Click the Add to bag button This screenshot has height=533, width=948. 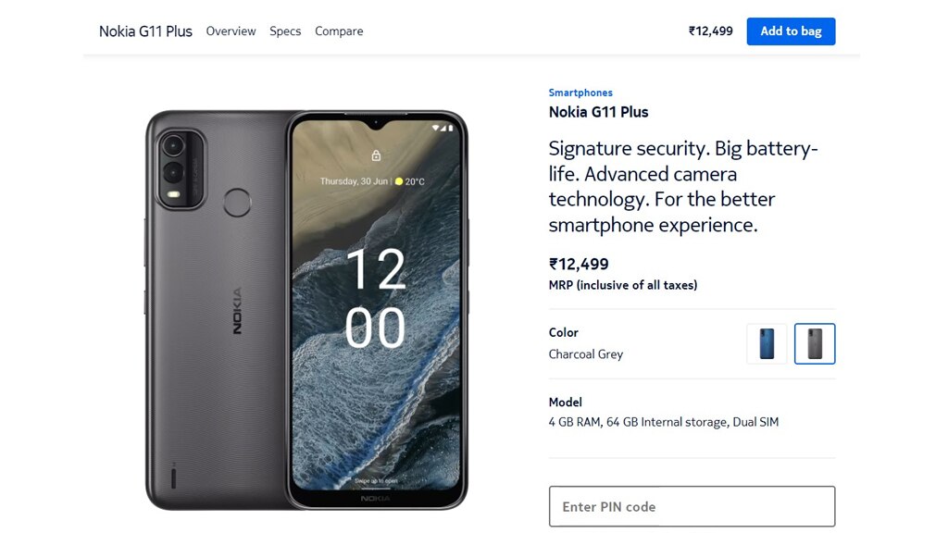click(791, 31)
